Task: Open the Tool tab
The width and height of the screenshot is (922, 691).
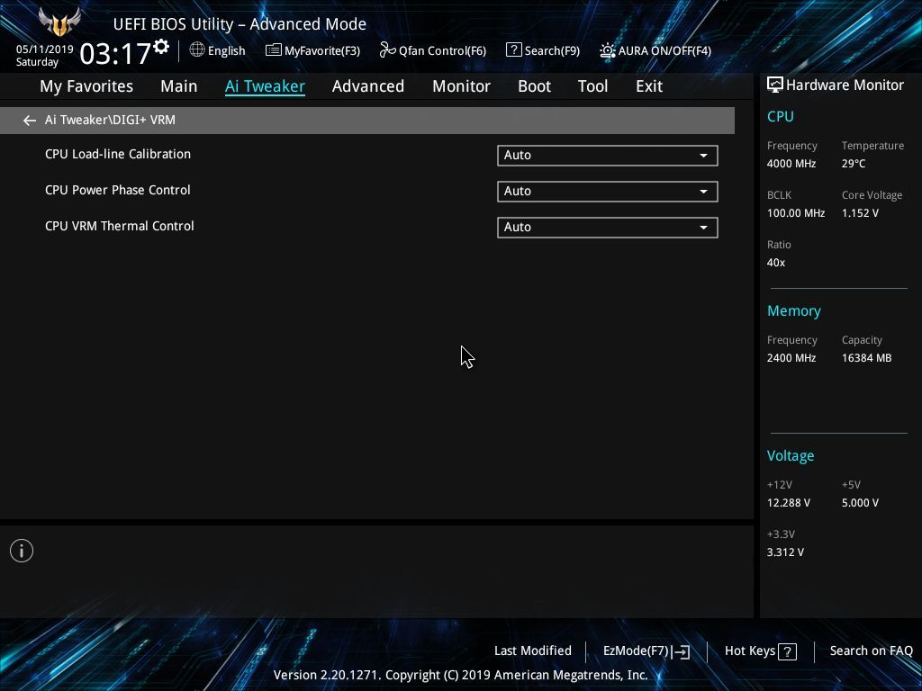Action: [x=592, y=86]
